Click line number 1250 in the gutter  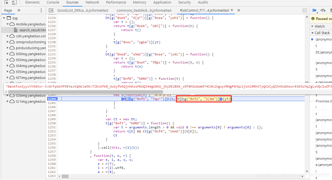pyautogui.click(x=51, y=123)
